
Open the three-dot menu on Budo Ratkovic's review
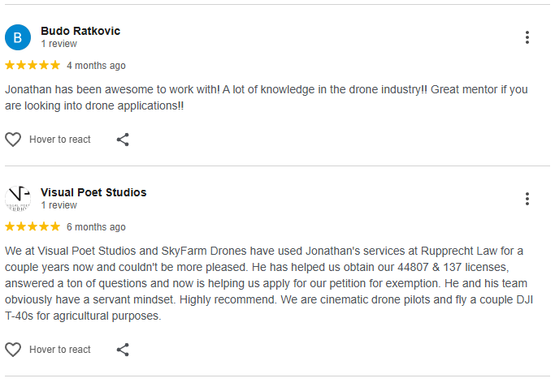(527, 37)
